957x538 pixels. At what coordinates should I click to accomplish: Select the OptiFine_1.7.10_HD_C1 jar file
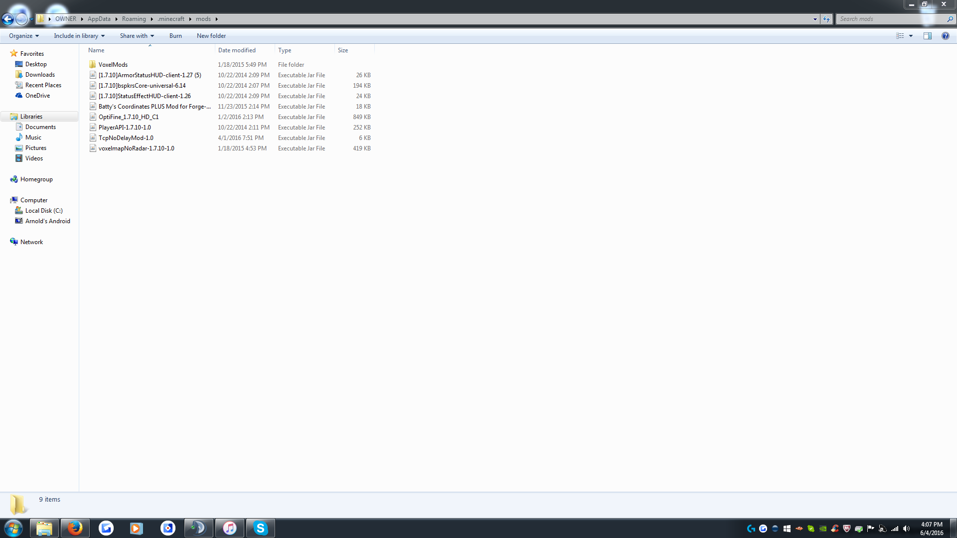pyautogui.click(x=128, y=117)
